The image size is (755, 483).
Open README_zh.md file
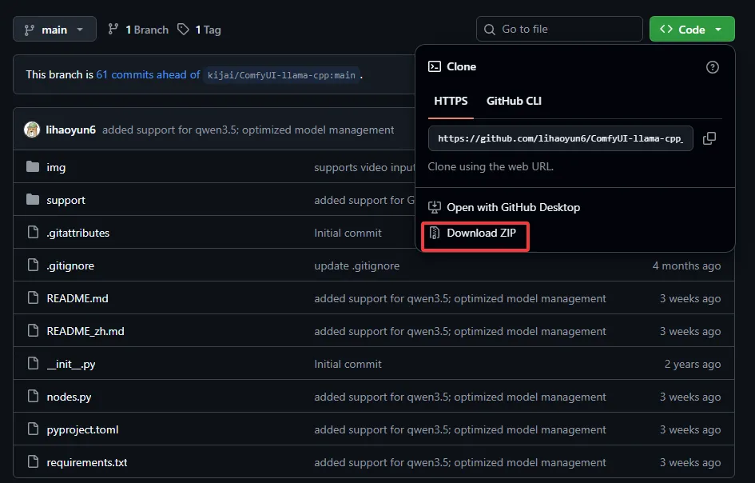coord(85,331)
